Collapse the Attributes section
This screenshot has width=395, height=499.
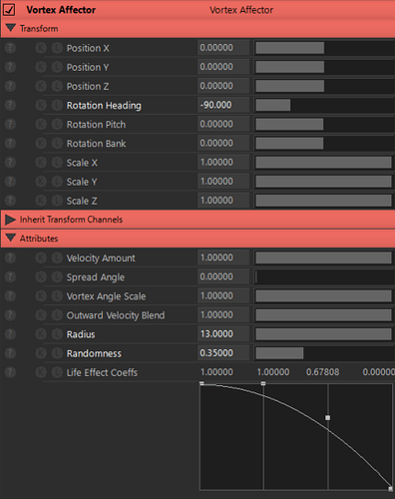click(x=11, y=238)
